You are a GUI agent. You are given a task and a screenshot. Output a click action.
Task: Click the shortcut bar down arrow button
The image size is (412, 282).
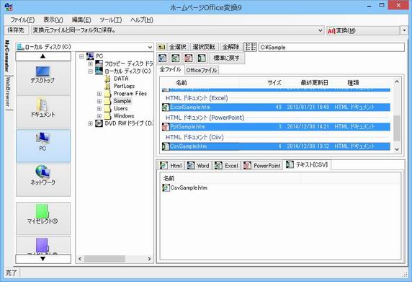point(43,259)
